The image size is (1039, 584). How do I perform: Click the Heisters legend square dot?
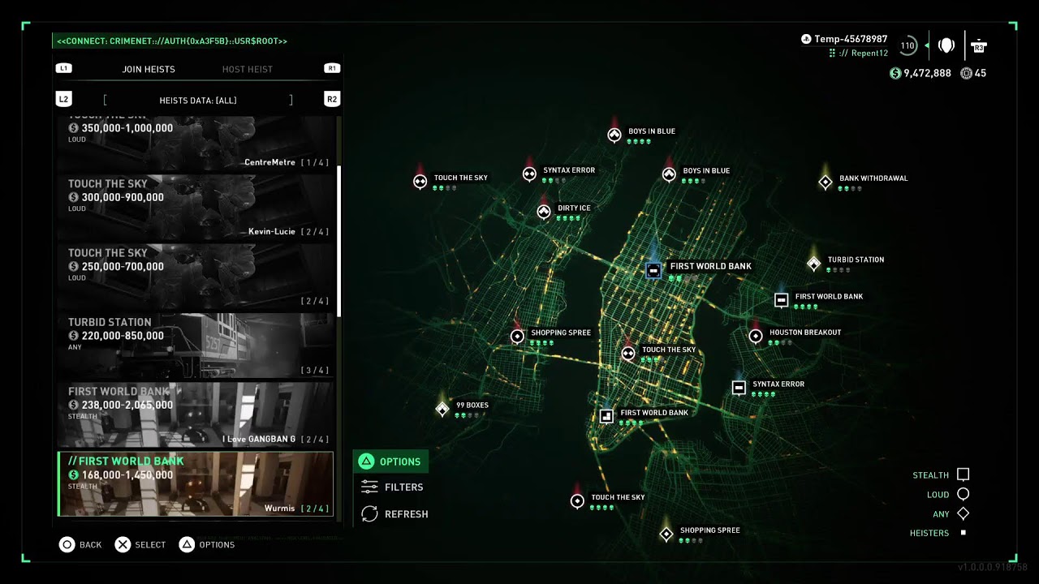pyautogui.click(x=964, y=533)
